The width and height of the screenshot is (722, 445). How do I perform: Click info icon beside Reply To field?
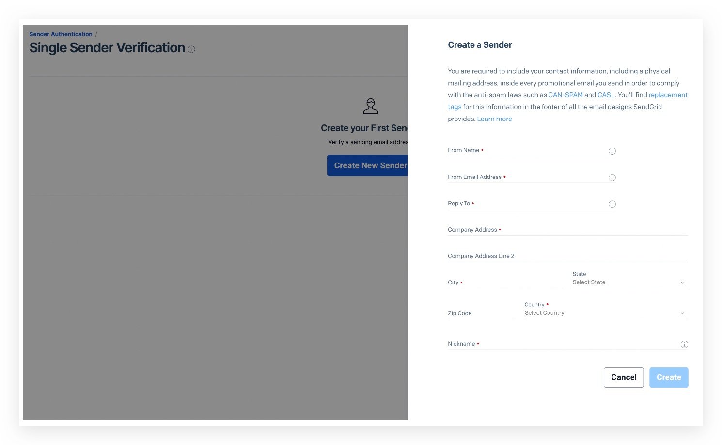coord(612,204)
